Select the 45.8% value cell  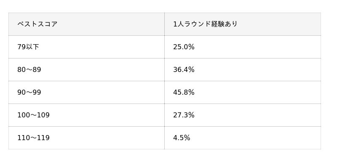tap(243, 92)
